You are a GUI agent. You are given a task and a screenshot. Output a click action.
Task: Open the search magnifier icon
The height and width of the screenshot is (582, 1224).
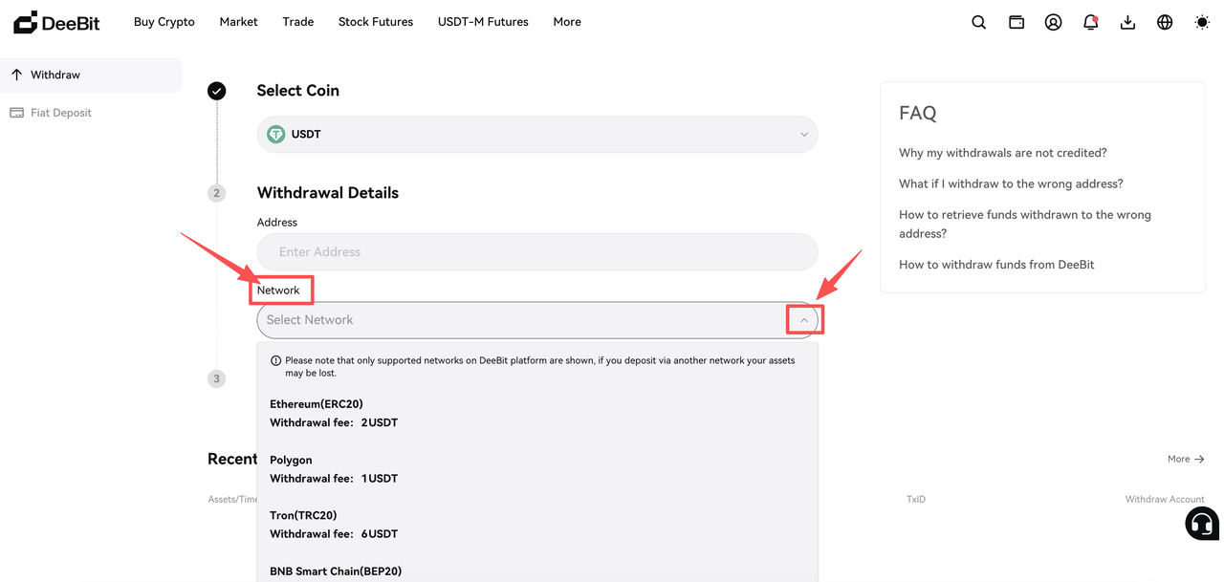978,22
